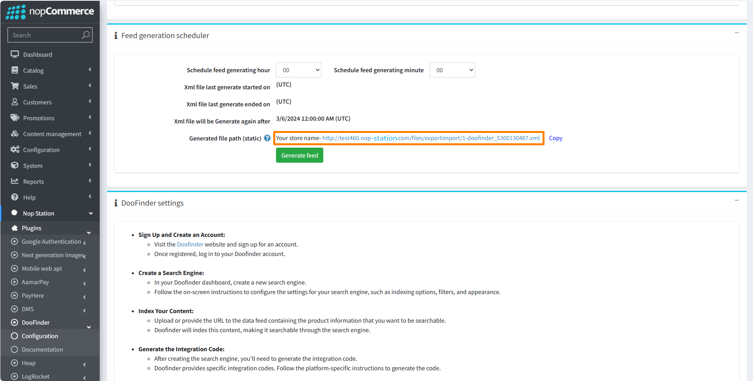Open the Content management menu
The height and width of the screenshot is (381, 753).
pyautogui.click(x=50, y=134)
